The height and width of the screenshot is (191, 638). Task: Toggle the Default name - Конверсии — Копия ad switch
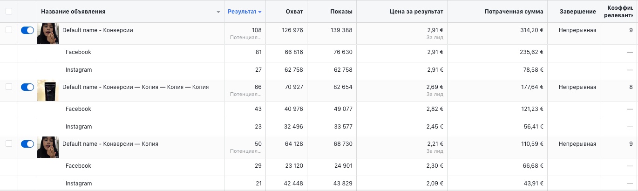pos(27,144)
